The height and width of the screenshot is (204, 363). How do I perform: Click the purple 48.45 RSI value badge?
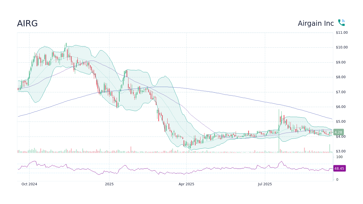[339, 168]
